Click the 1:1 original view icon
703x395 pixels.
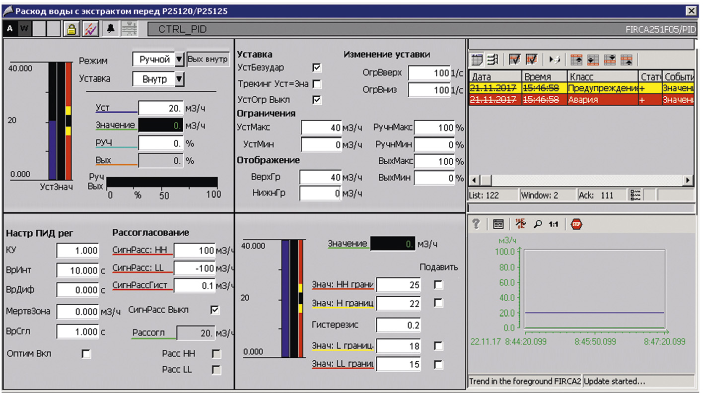pyautogui.click(x=554, y=224)
